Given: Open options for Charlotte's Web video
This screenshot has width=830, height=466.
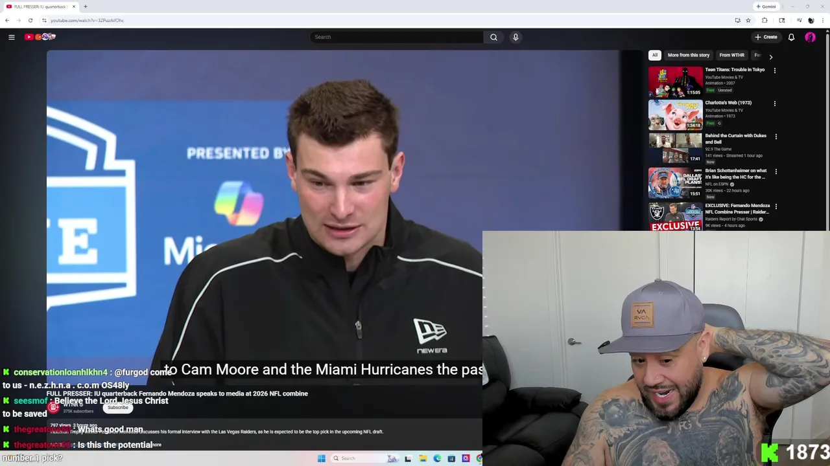Looking at the screenshot, I should 775,104.
